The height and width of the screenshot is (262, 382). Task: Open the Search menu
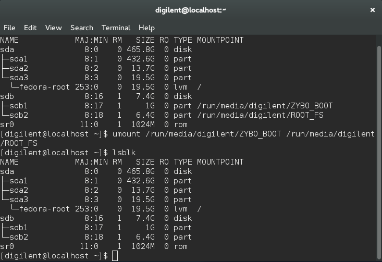click(x=82, y=28)
